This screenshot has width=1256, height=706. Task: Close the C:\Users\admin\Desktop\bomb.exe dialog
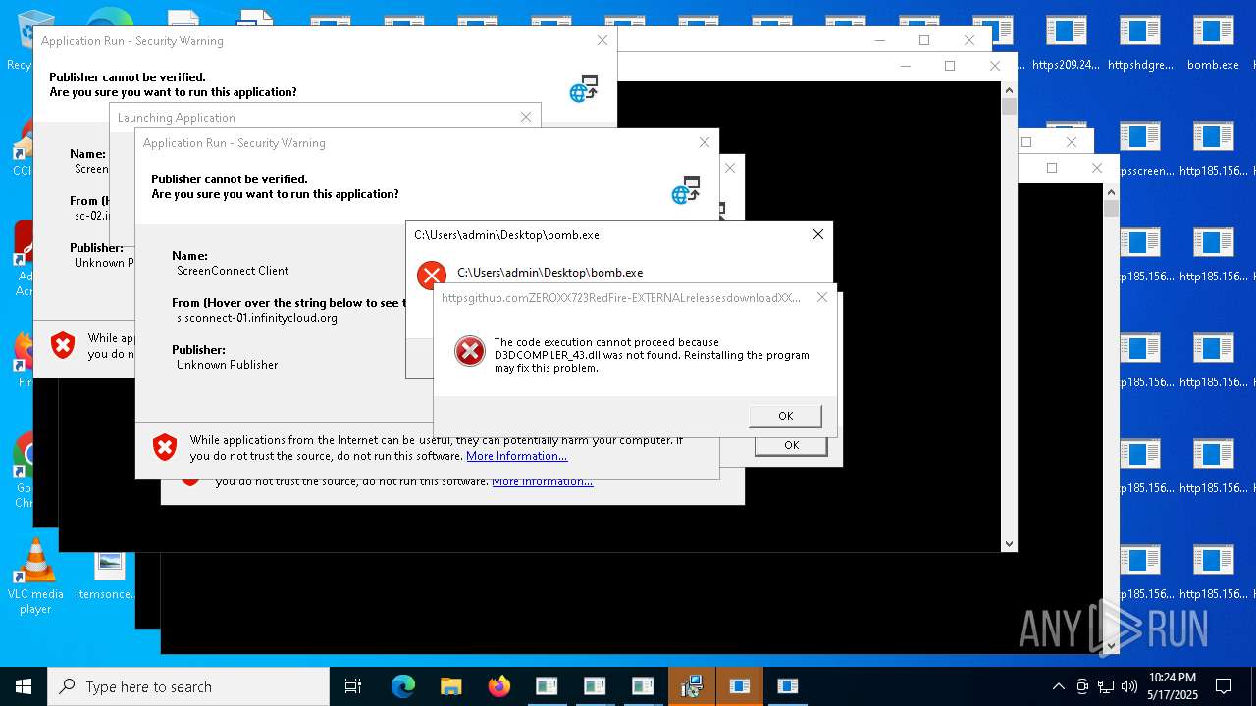(818, 234)
